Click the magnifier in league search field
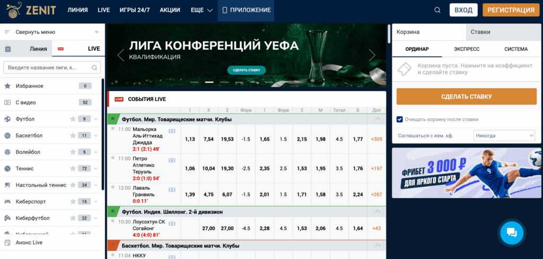This screenshot has height=259, width=543. 94,68
